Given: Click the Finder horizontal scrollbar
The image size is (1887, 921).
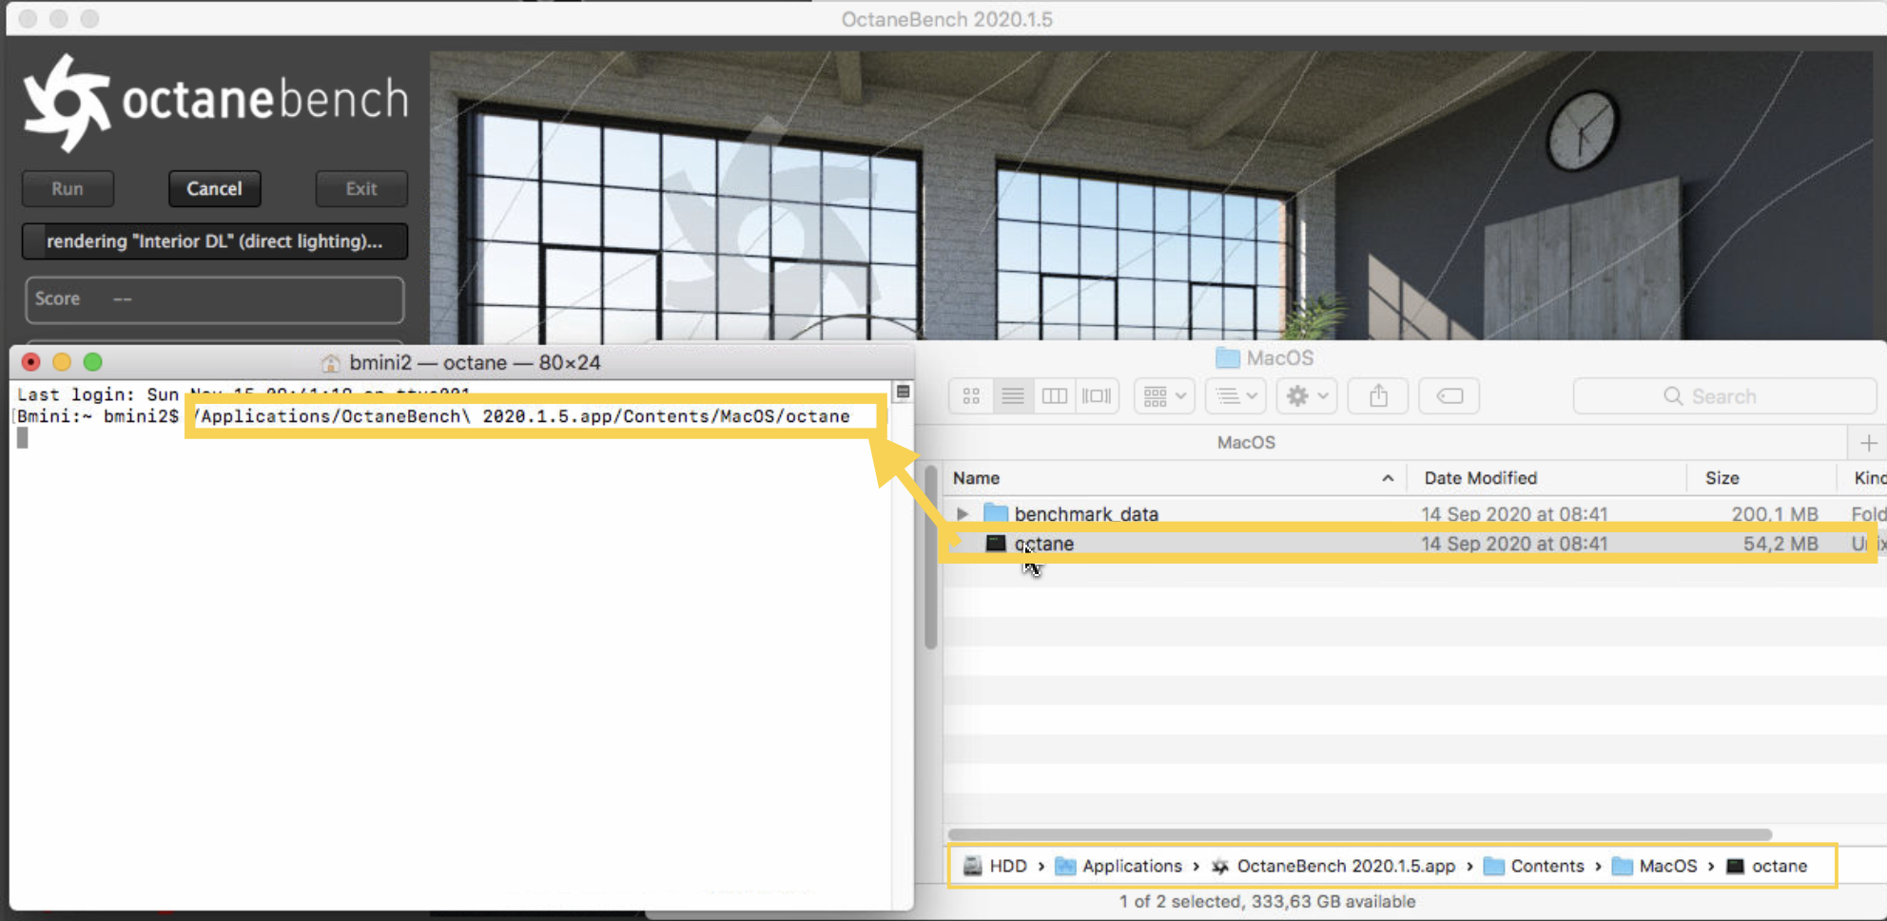Looking at the screenshot, I should click(1360, 835).
